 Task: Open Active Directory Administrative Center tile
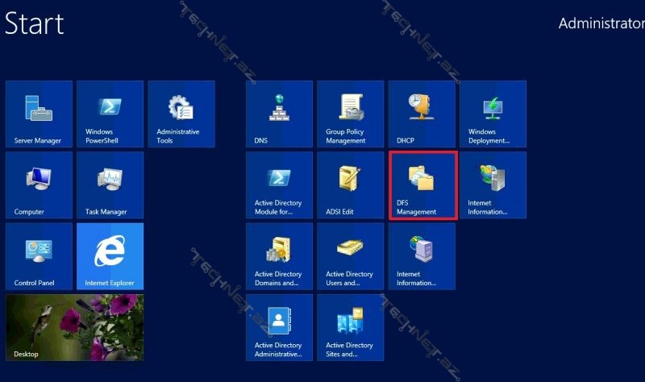(x=279, y=326)
